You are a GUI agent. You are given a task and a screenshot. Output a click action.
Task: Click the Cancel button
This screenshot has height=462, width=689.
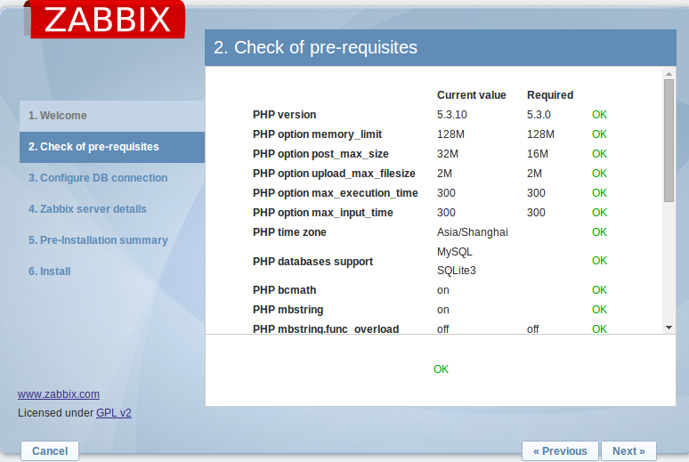click(50, 451)
